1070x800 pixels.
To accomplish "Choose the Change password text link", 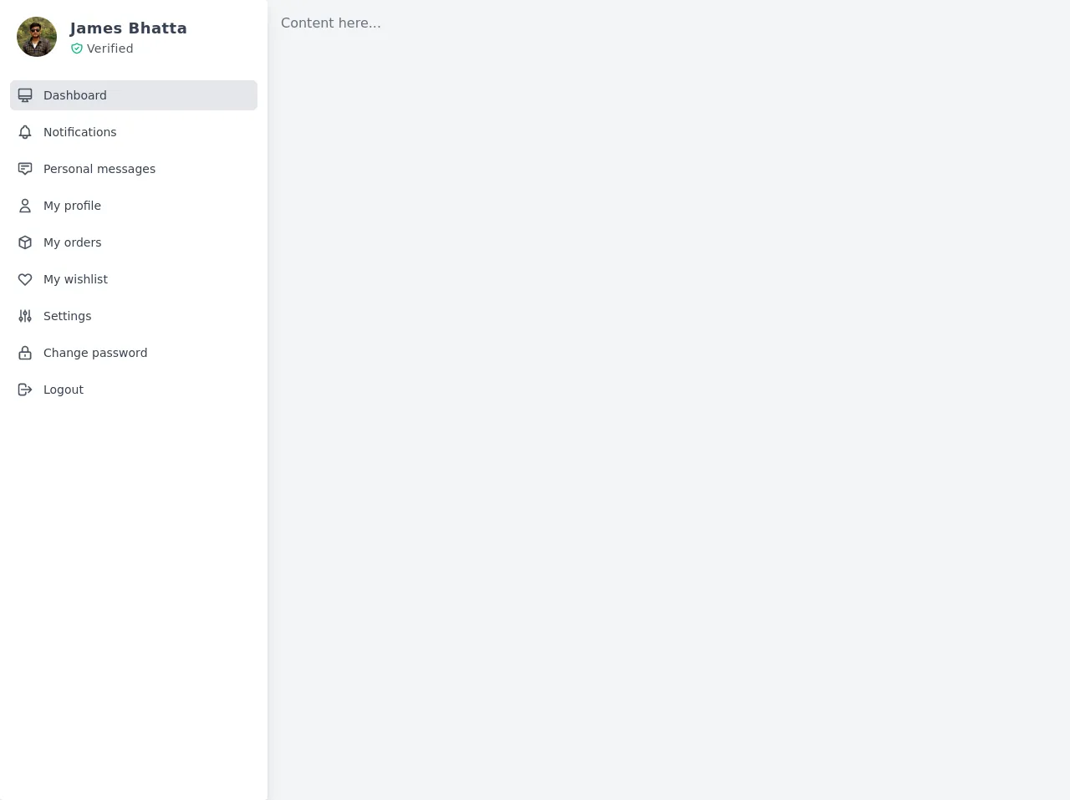I will 95,353.
